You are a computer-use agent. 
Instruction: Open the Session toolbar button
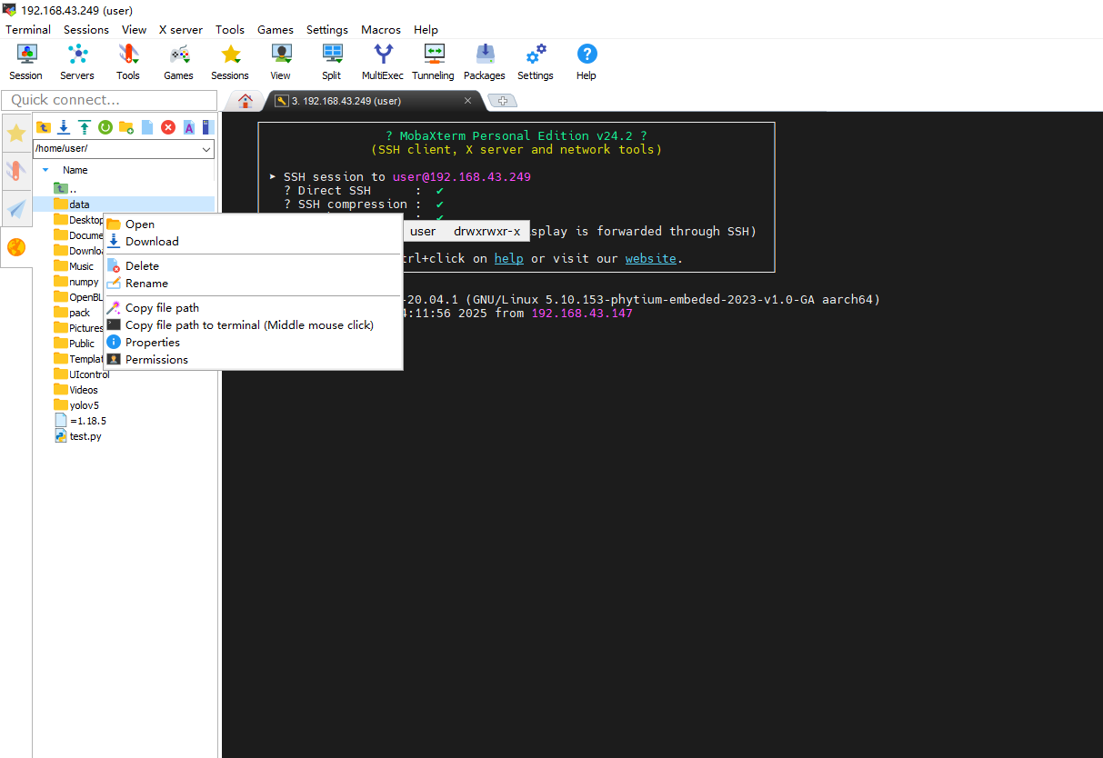(x=26, y=62)
